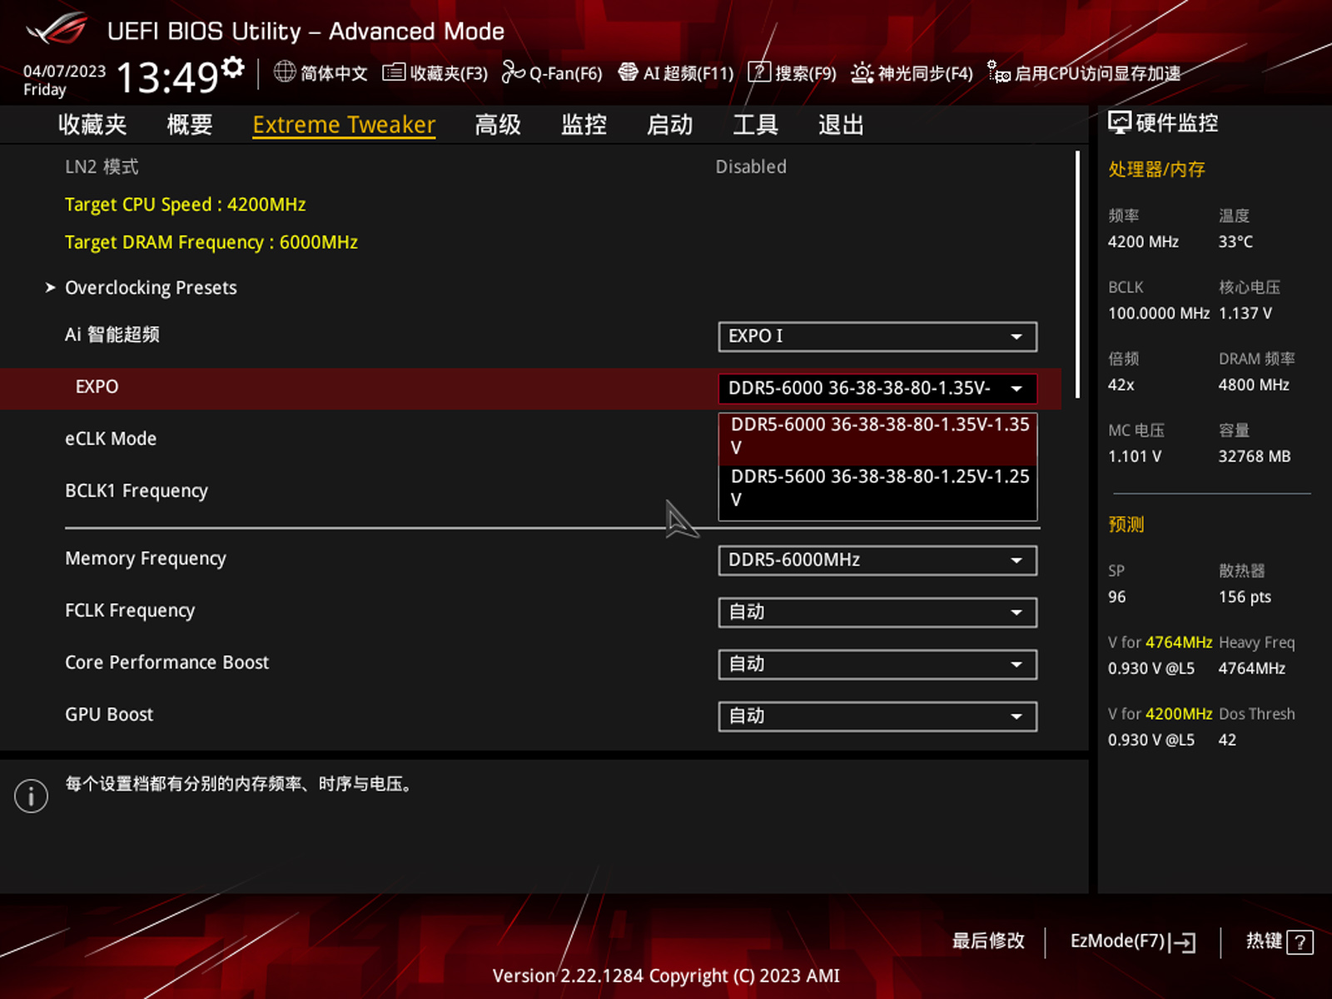The width and height of the screenshot is (1332, 999).
Task: Select the Extreme Tweaker tab
Action: pyautogui.click(x=344, y=125)
